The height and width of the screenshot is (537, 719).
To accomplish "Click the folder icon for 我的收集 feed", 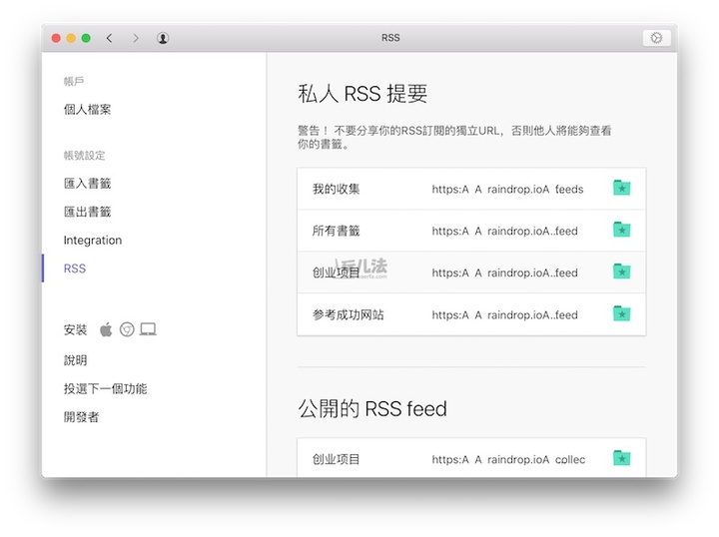I will click(621, 189).
